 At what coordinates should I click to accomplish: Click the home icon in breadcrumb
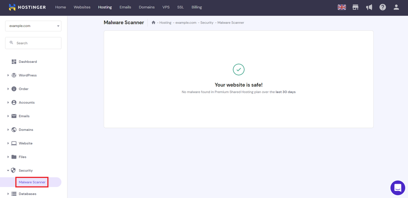pos(153,23)
